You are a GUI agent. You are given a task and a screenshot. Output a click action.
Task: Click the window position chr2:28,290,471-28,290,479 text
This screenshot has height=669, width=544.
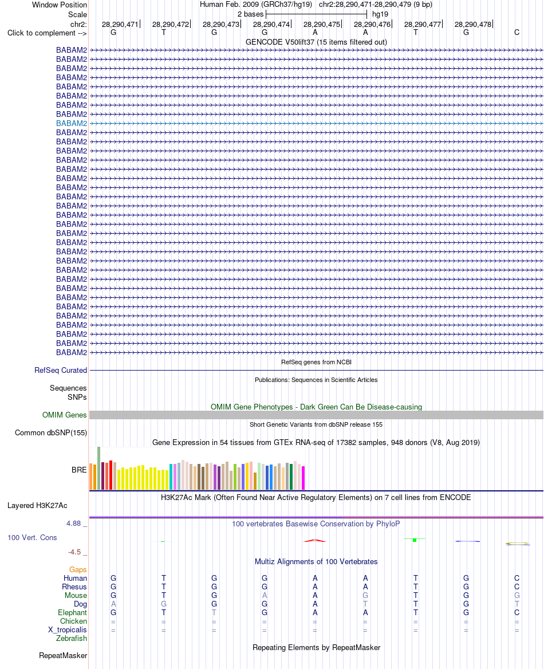(x=376, y=4)
